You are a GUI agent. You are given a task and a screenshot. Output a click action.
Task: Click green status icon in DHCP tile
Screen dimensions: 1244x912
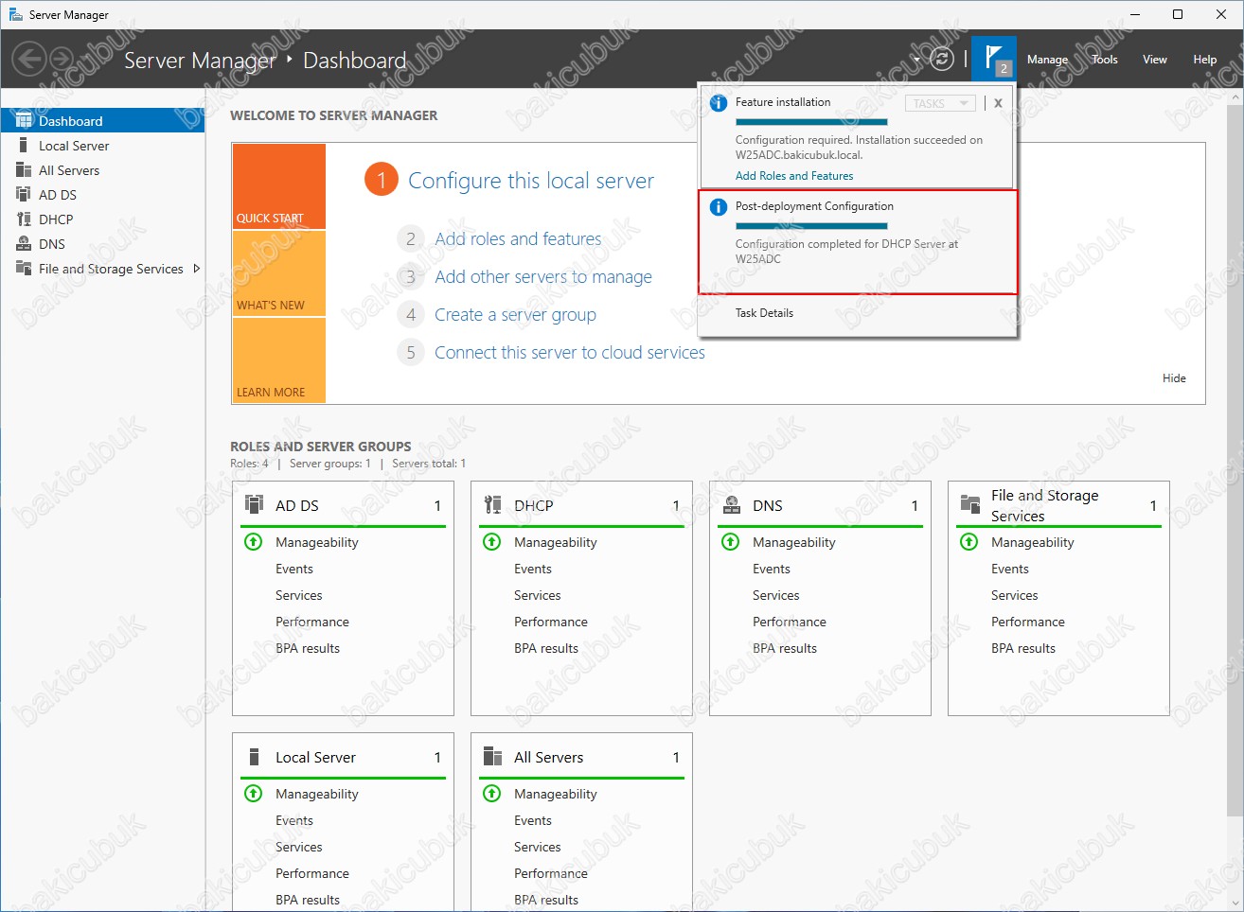pyautogui.click(x=492, y=542)
